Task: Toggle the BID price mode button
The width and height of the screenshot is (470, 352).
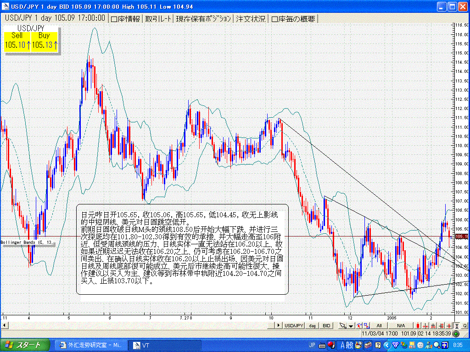Action: [x=326, y=325]
